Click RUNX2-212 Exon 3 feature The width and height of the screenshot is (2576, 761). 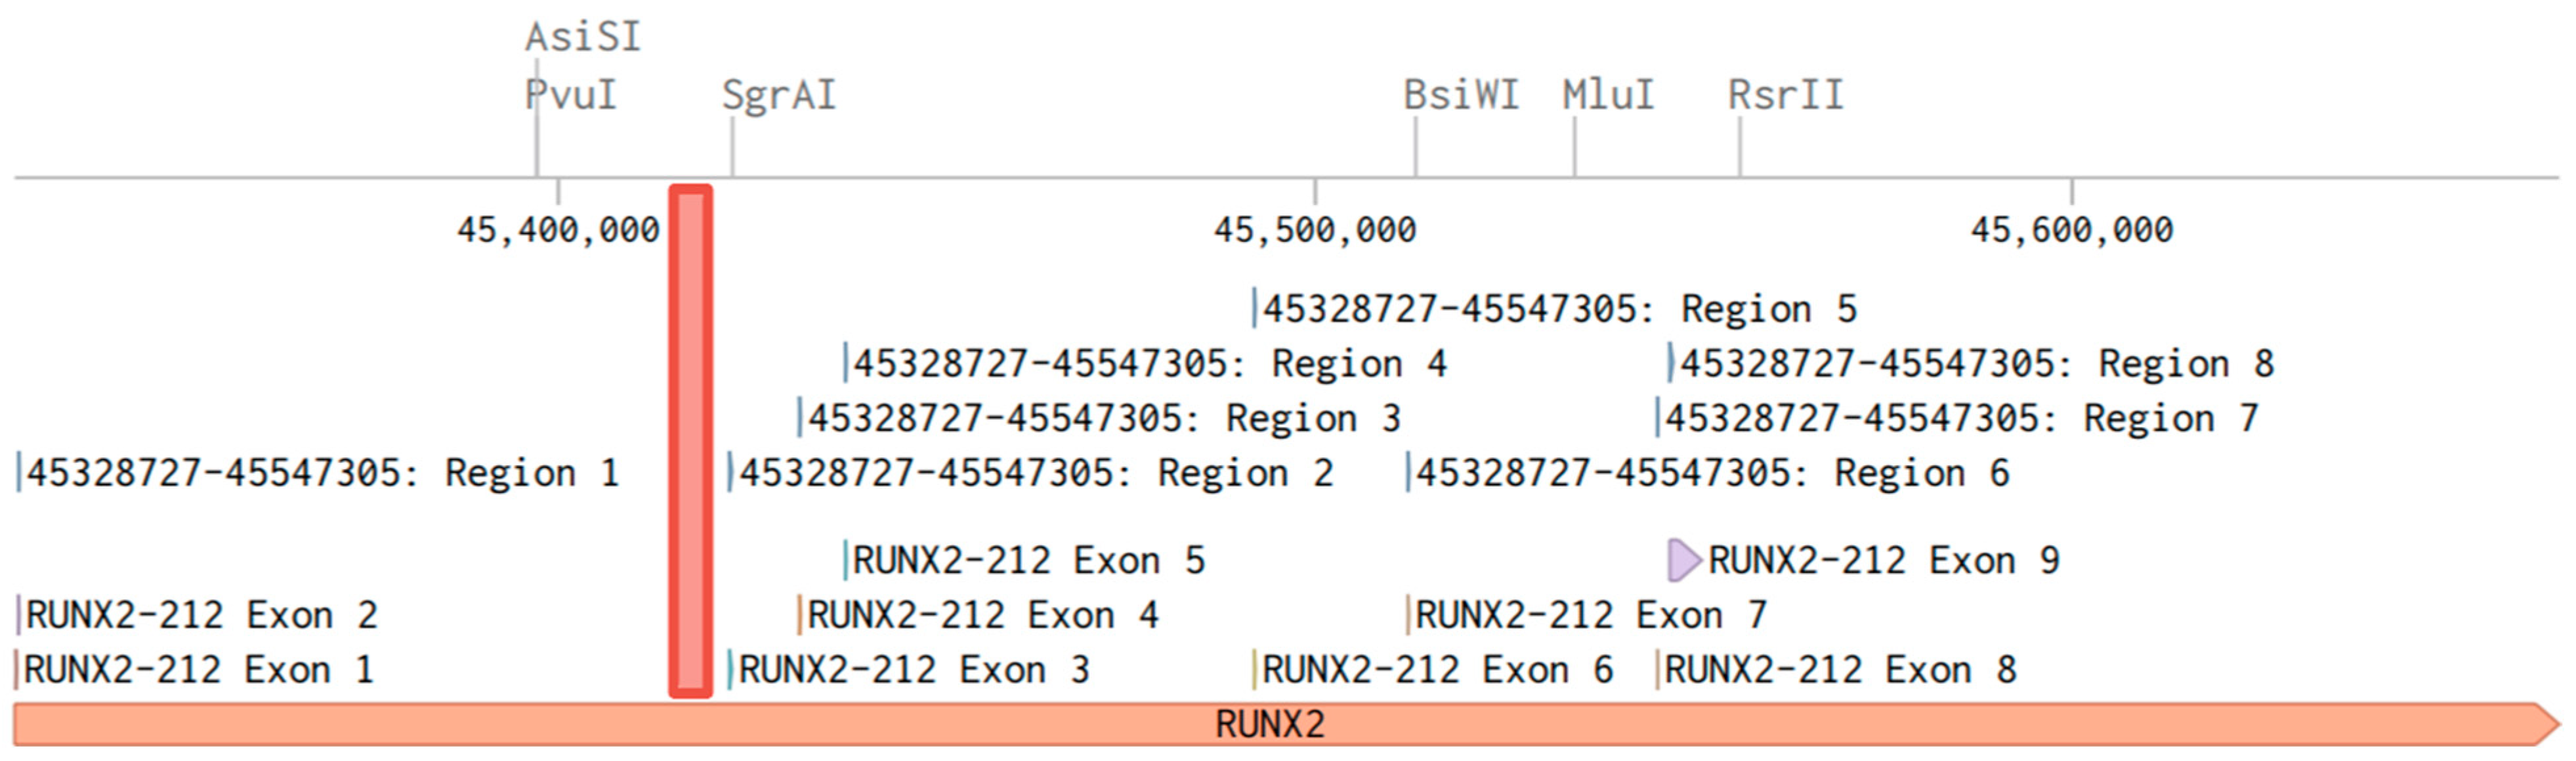tap(913, 670)
